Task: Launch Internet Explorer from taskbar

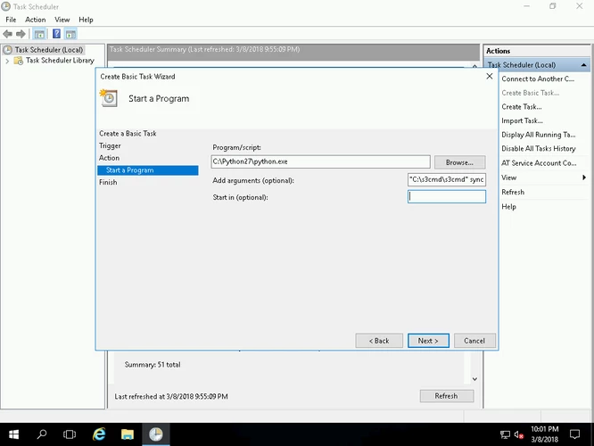Action: click(x=99, y=434)
